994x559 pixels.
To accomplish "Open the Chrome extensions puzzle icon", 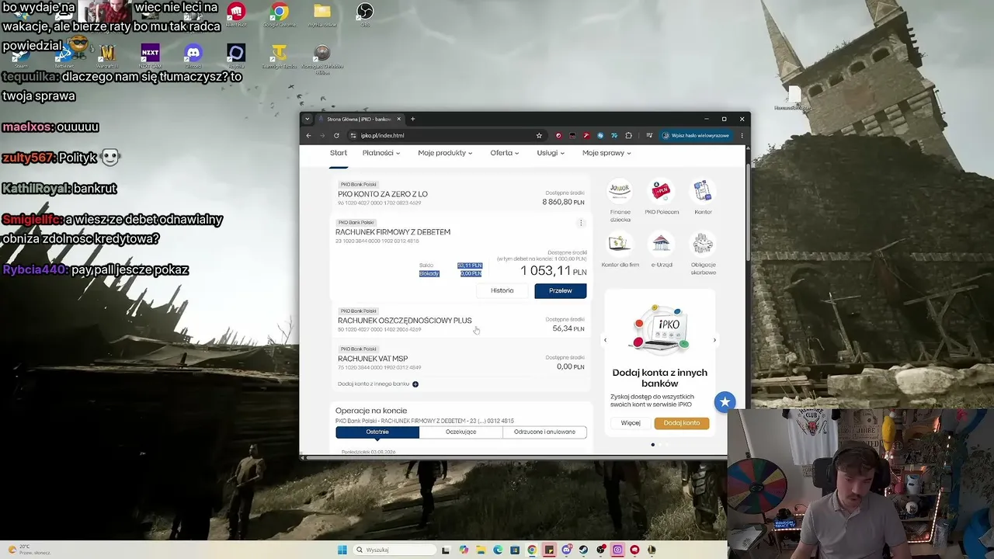I will (x=628, y=135).
